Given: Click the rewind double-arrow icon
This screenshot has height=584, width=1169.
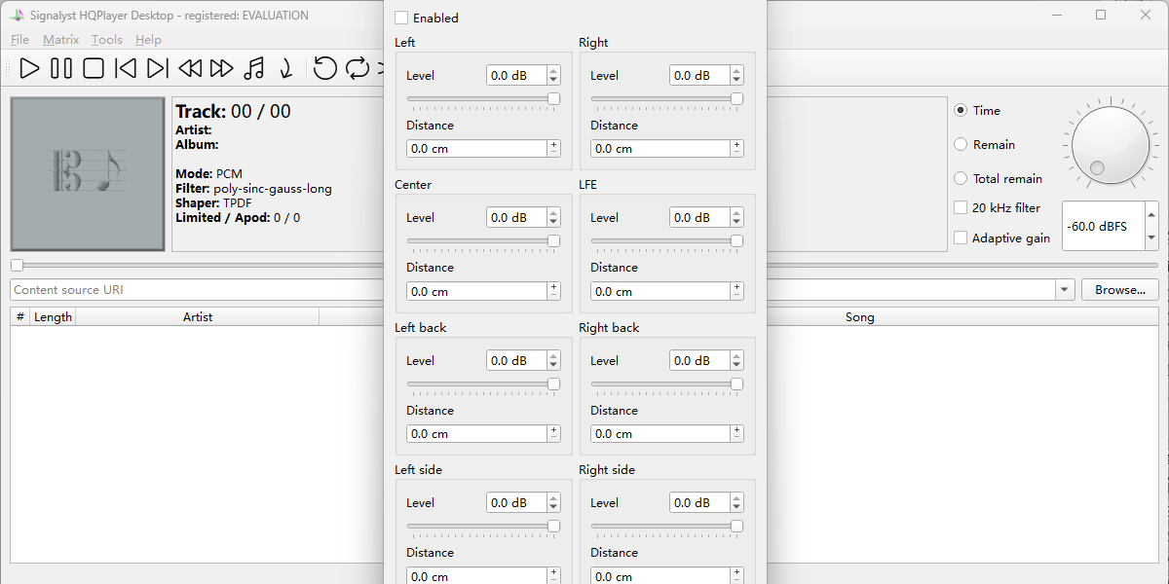Looking at the screenshot, I should pos(190,68).
